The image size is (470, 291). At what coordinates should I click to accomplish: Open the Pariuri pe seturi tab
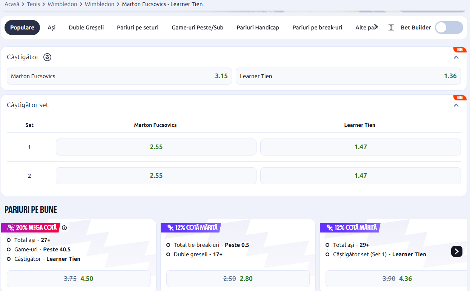click(x=138, y=28)
